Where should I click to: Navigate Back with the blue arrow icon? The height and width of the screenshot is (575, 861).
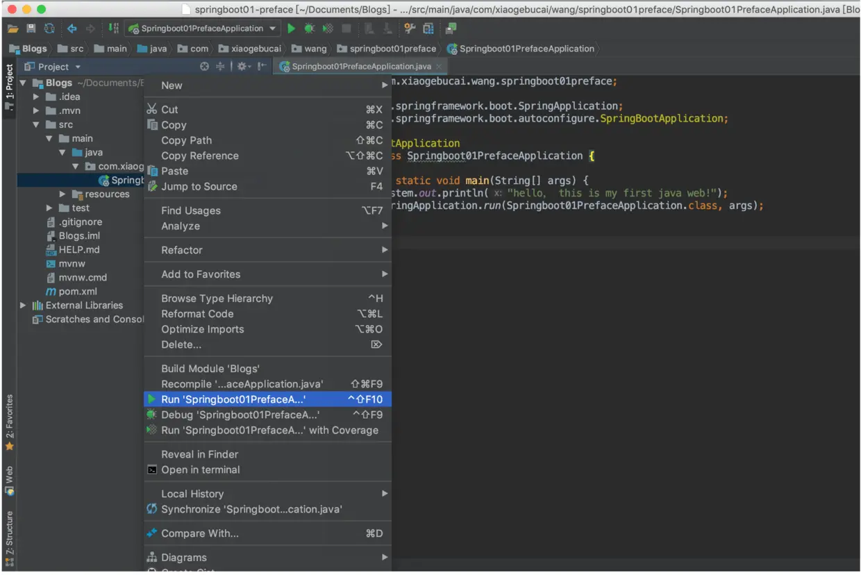pos(72,28)
